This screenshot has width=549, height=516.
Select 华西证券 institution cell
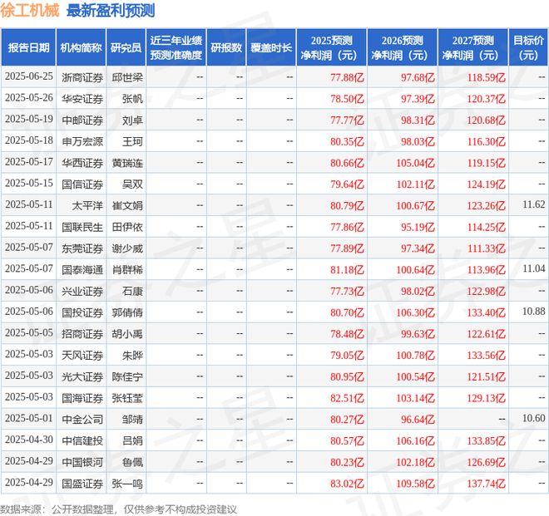tap(82, 163)
